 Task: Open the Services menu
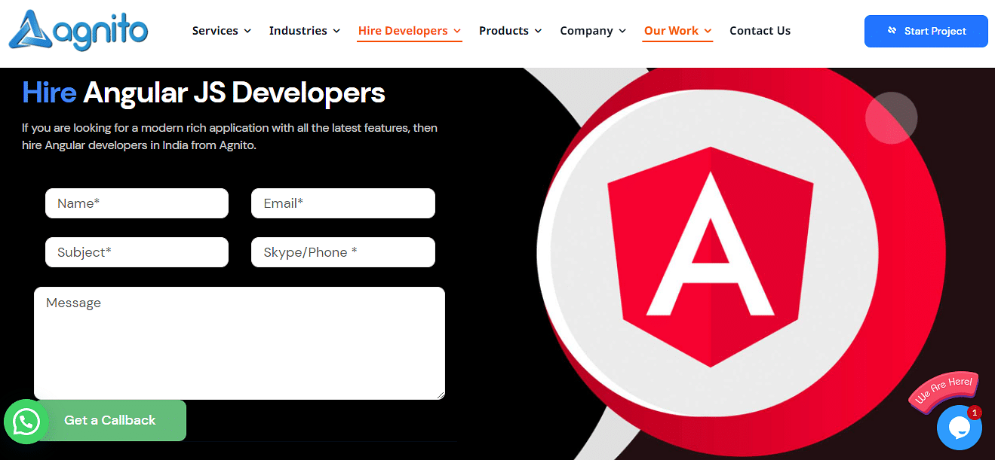222,31
